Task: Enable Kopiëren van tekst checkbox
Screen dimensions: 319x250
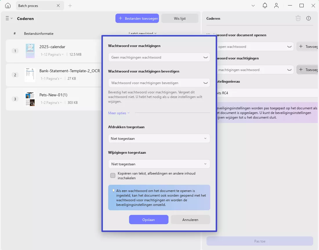Action: (113, 175)
